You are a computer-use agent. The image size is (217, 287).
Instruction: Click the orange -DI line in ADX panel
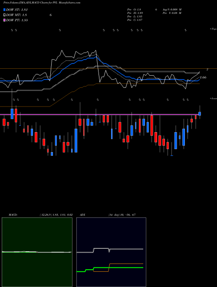click(x=126, y=264)
